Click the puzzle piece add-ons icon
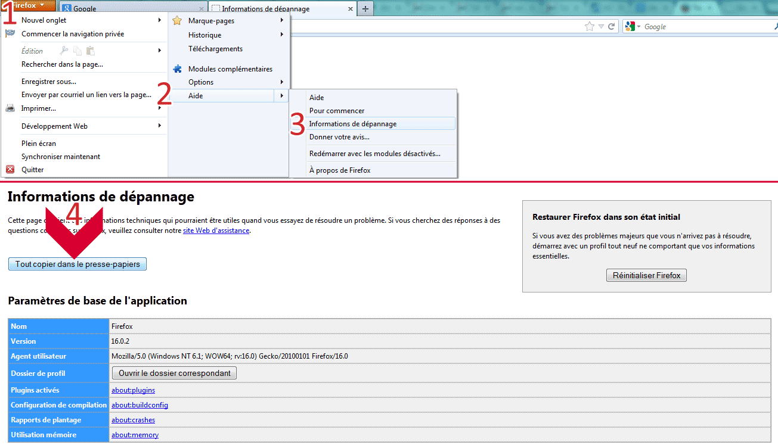This screenshot has width=778, height=445. click(x=177, y=69)
